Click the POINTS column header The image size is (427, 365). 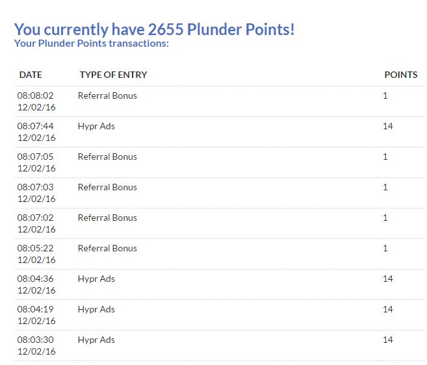point(401,75)
